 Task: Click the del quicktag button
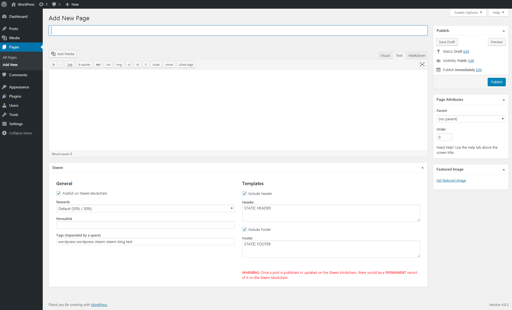98,65
